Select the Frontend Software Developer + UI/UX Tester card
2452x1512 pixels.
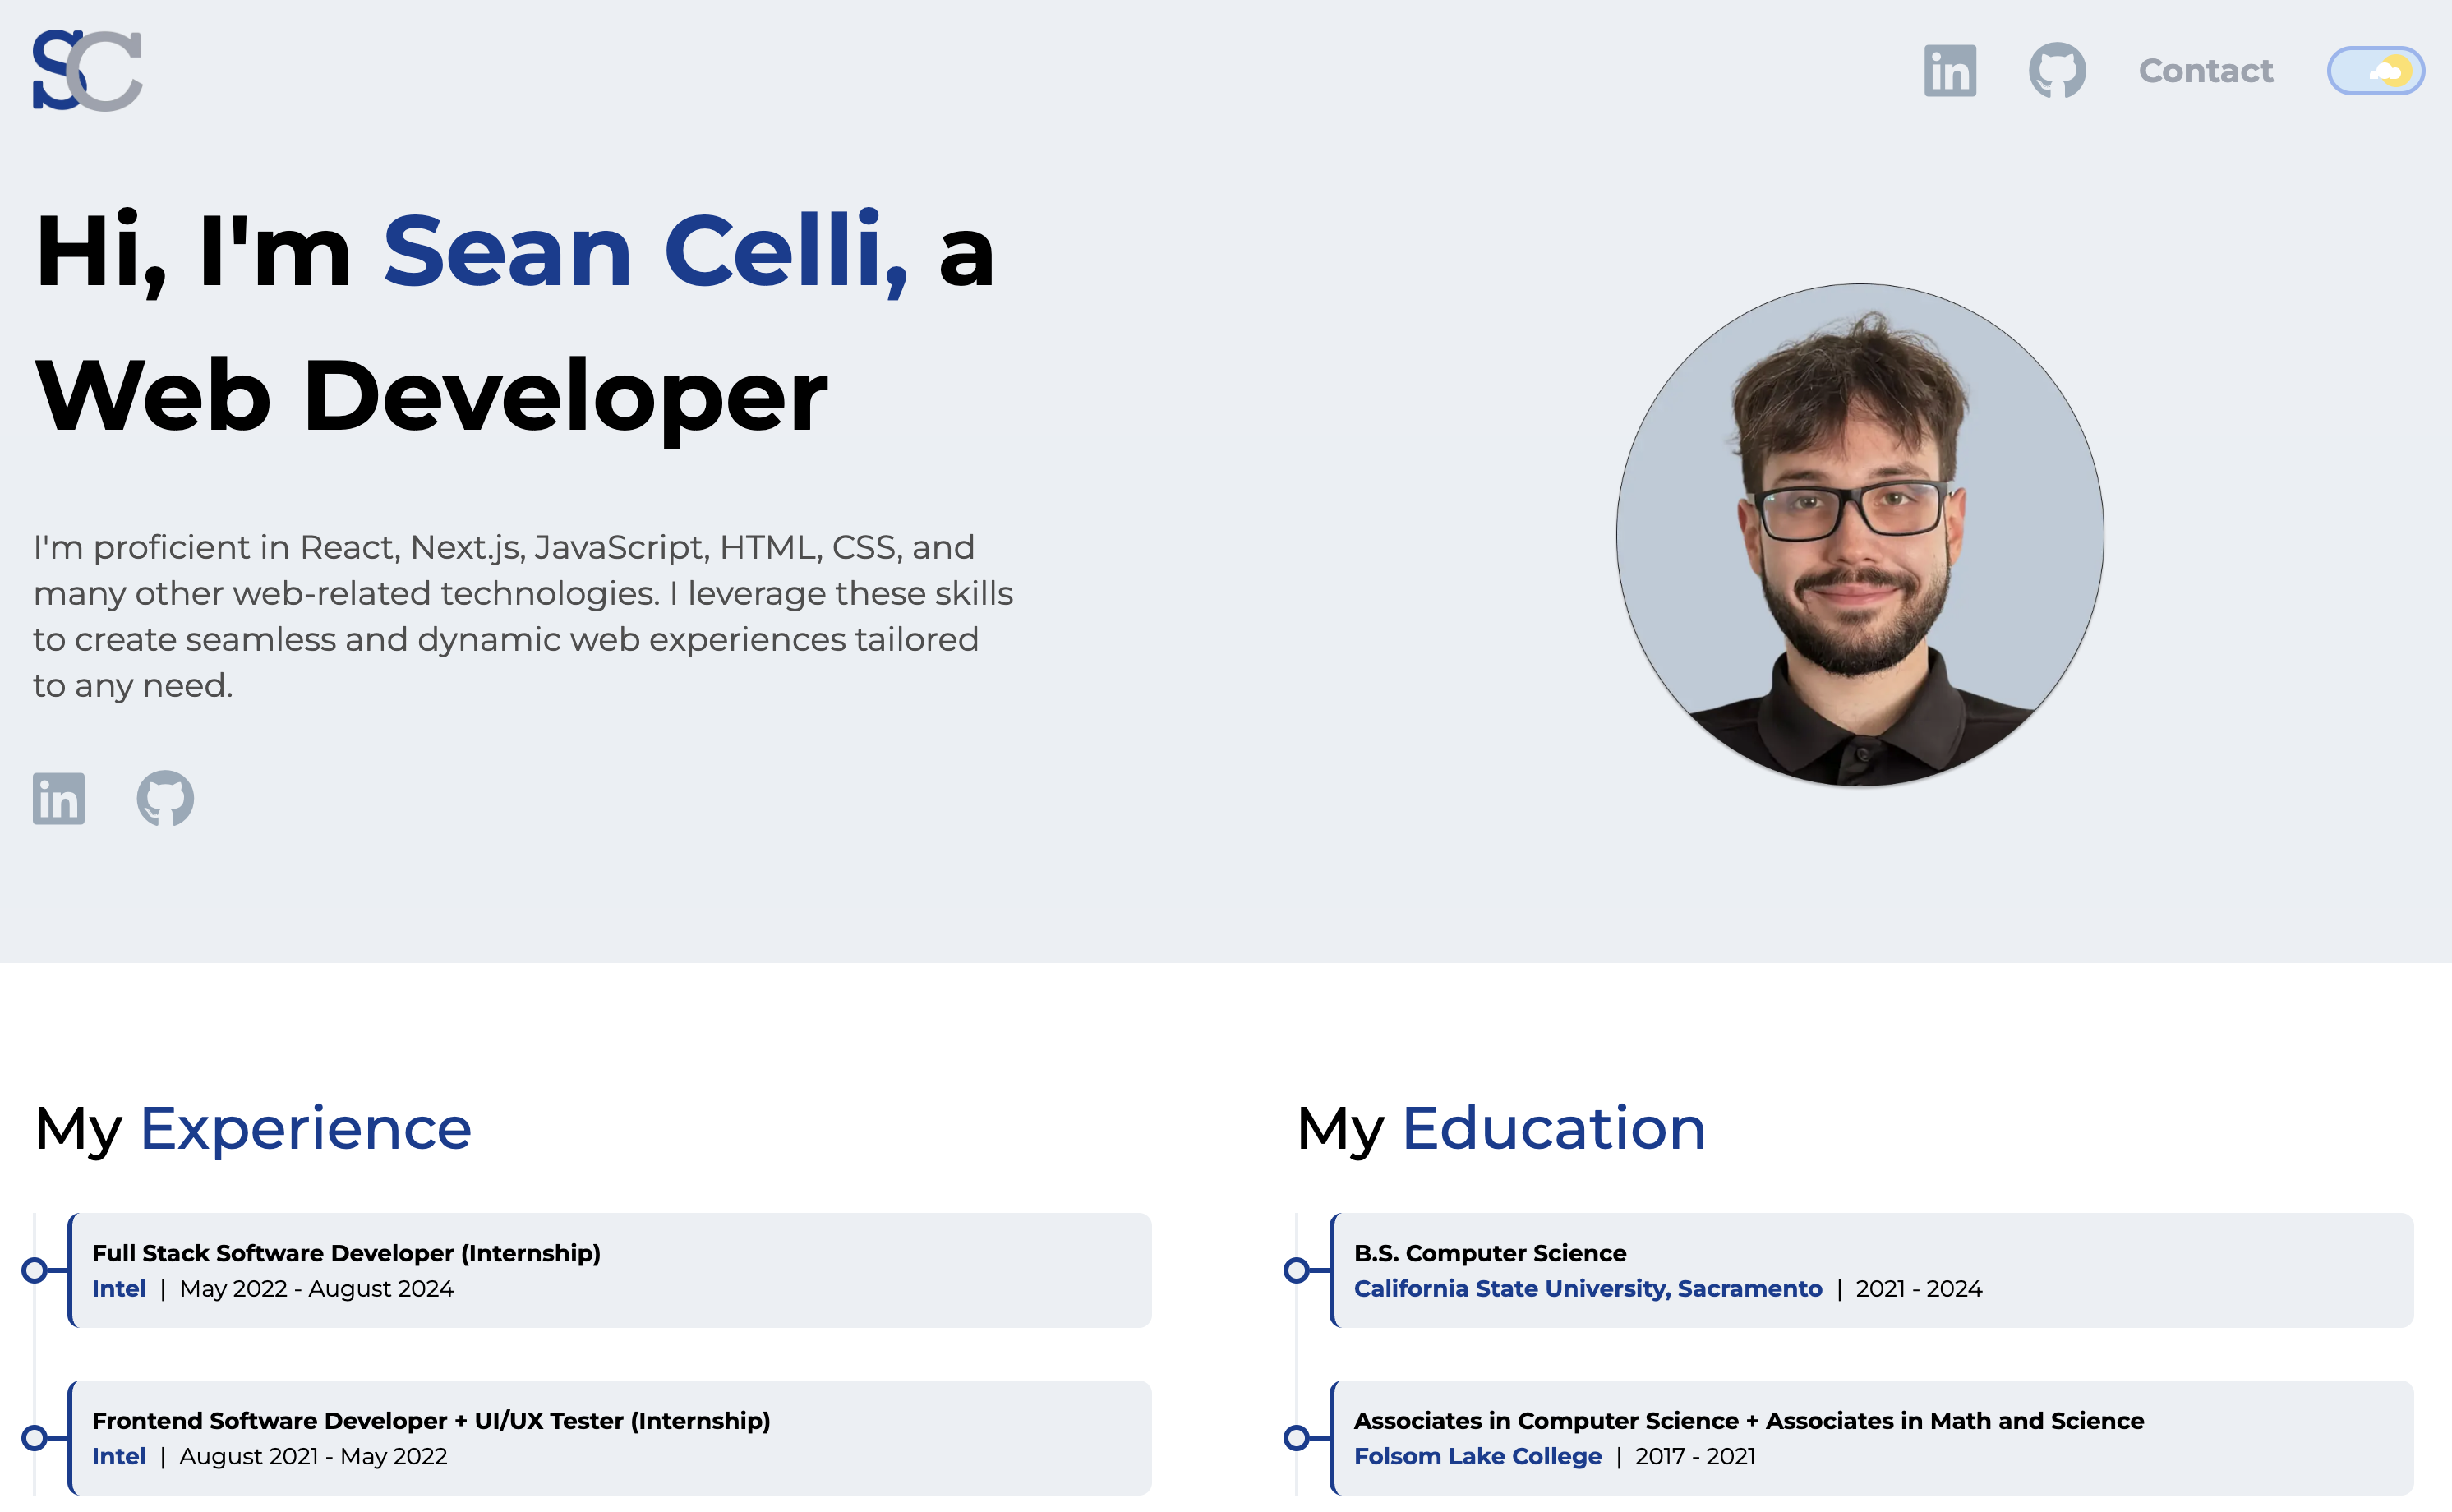[x=610, y=1438]
